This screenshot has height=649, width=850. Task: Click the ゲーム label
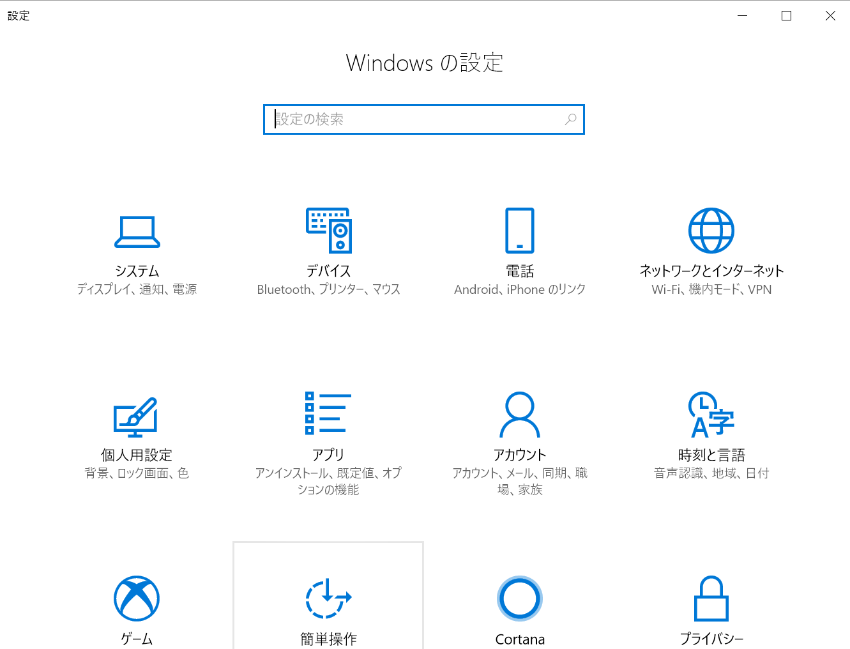coord(137,639)
